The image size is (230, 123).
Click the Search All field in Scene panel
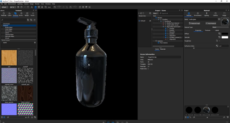(x=171, y=13)
